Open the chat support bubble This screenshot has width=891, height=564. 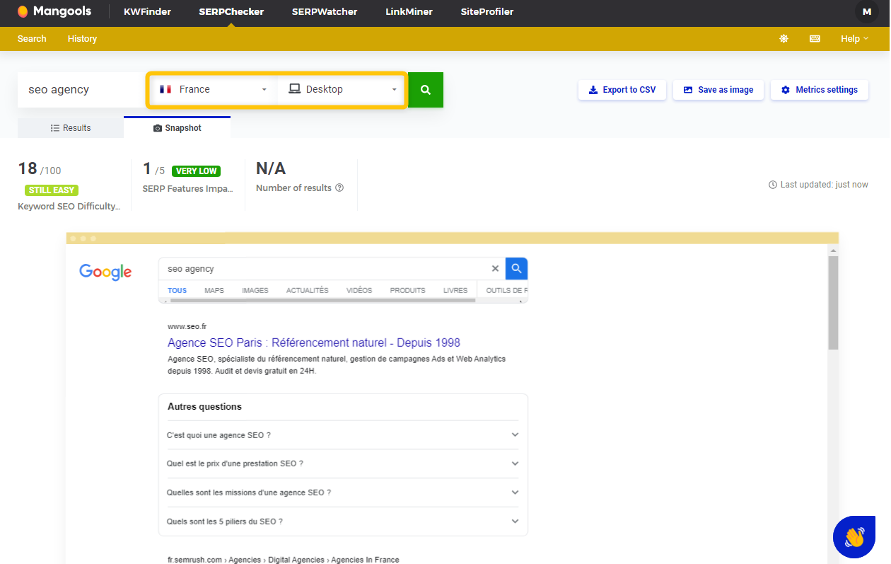click(x=854, y=537)
